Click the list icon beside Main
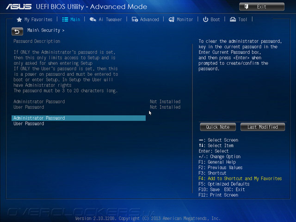 (x=65, y=19)
